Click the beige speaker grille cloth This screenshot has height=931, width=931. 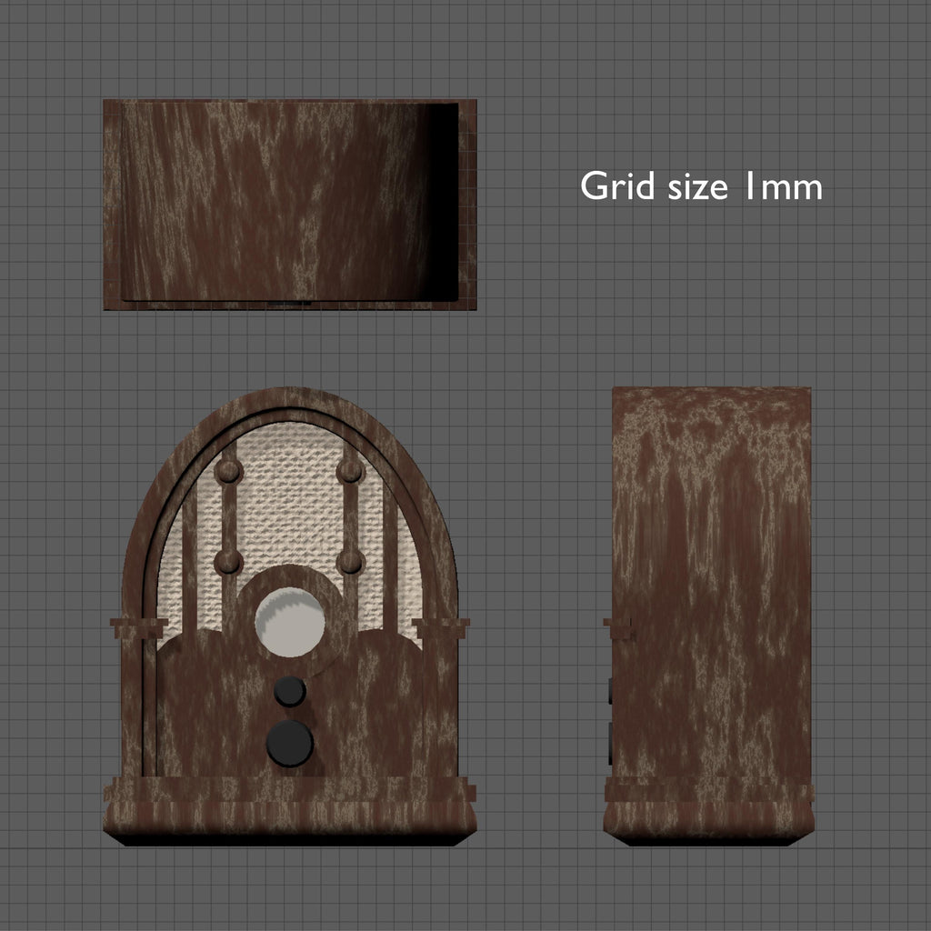[x=289, y=509]
